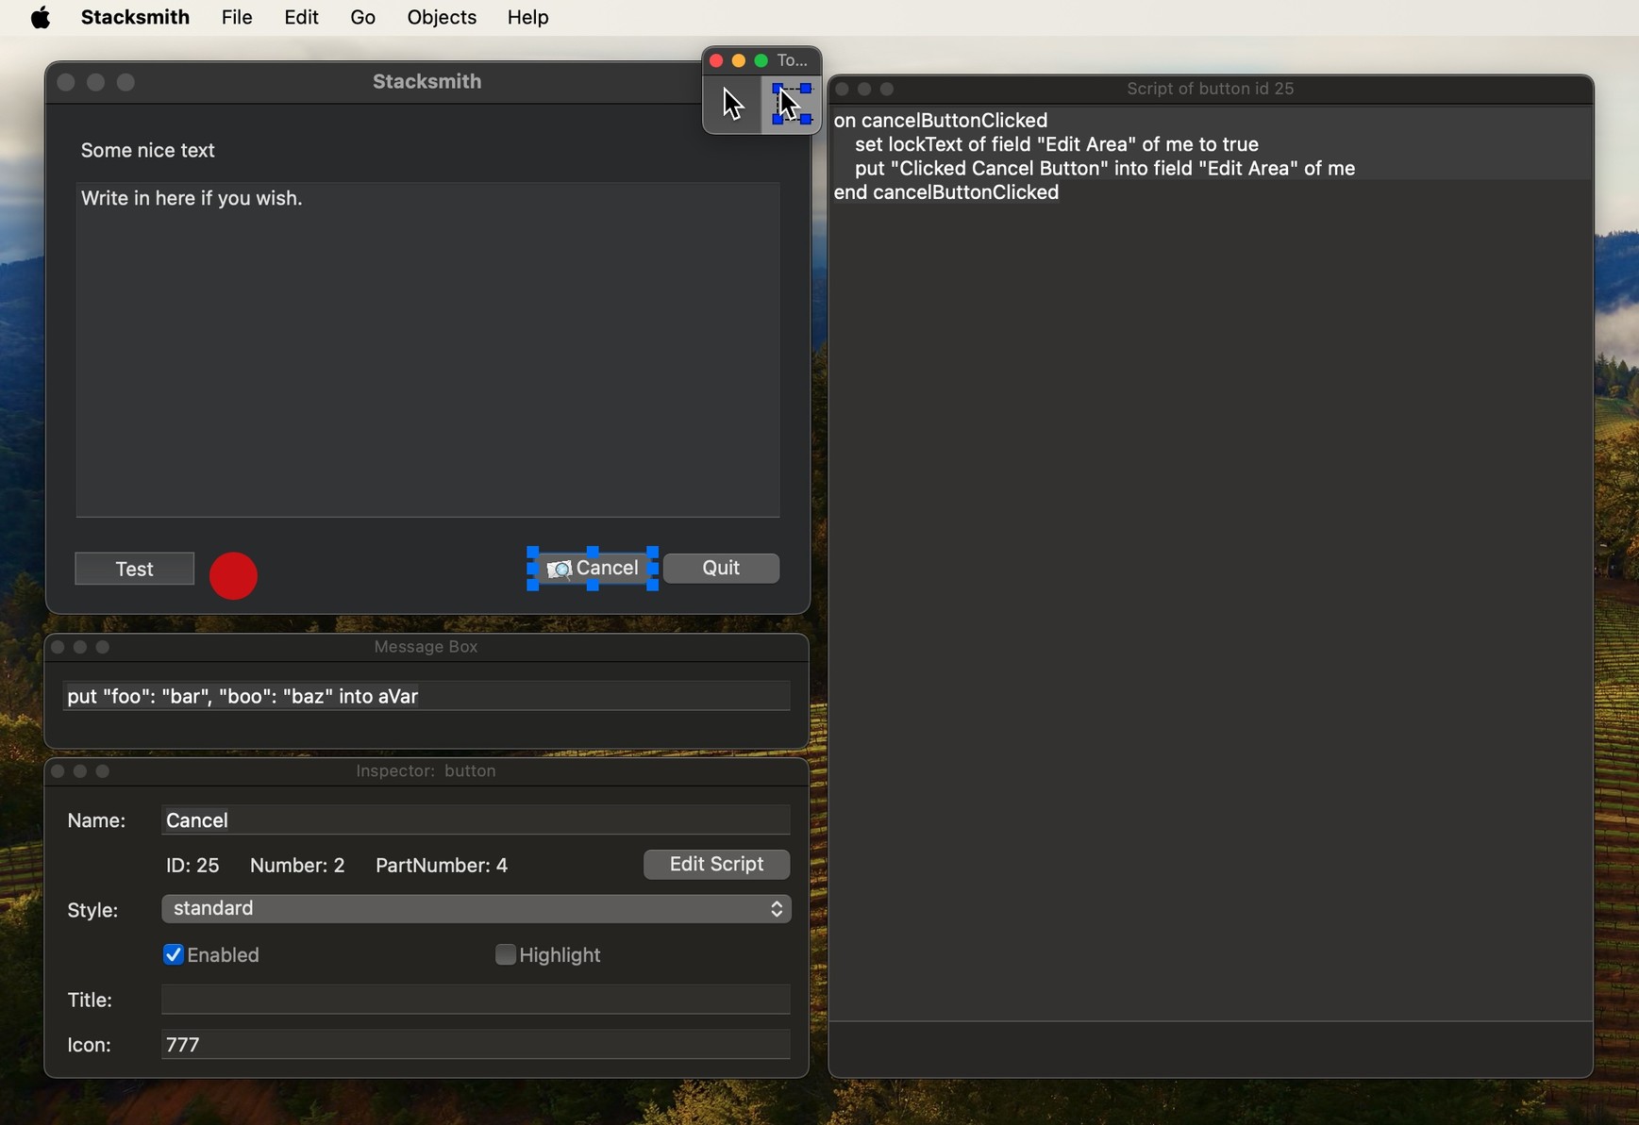Viewport: 1639px width, 1125px height.
Task: Minimize the Tools palette window
Action: (739, 60)
